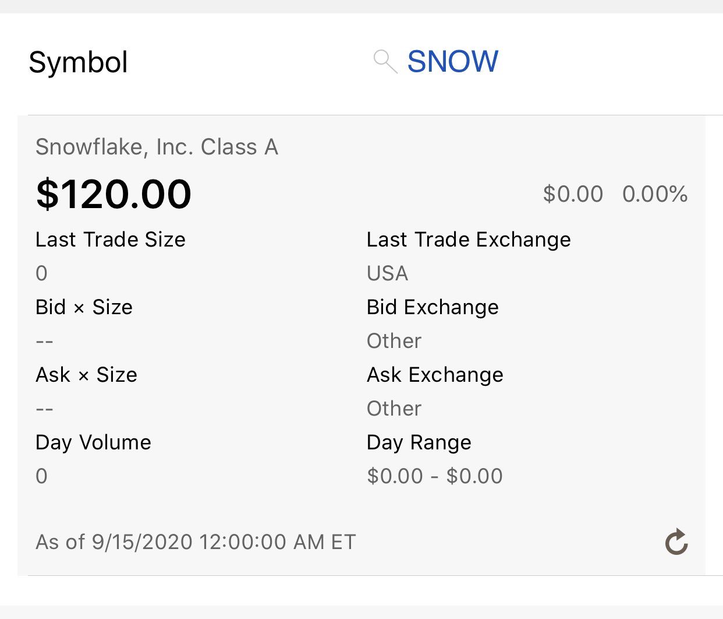Open the SNOW symbol lookup link
Screen dimensions: 723x619
click(452, 61)
